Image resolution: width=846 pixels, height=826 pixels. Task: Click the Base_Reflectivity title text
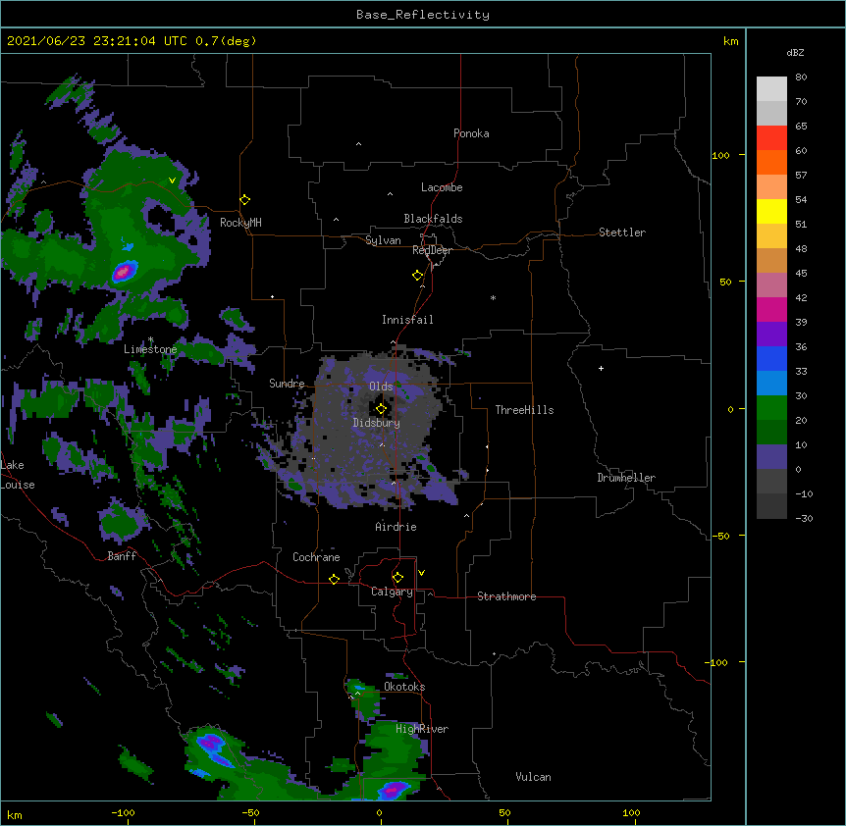[423, 15]
